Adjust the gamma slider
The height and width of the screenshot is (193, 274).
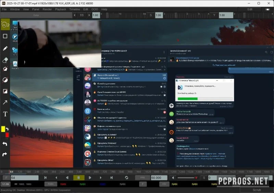click(x=253, y=15)
